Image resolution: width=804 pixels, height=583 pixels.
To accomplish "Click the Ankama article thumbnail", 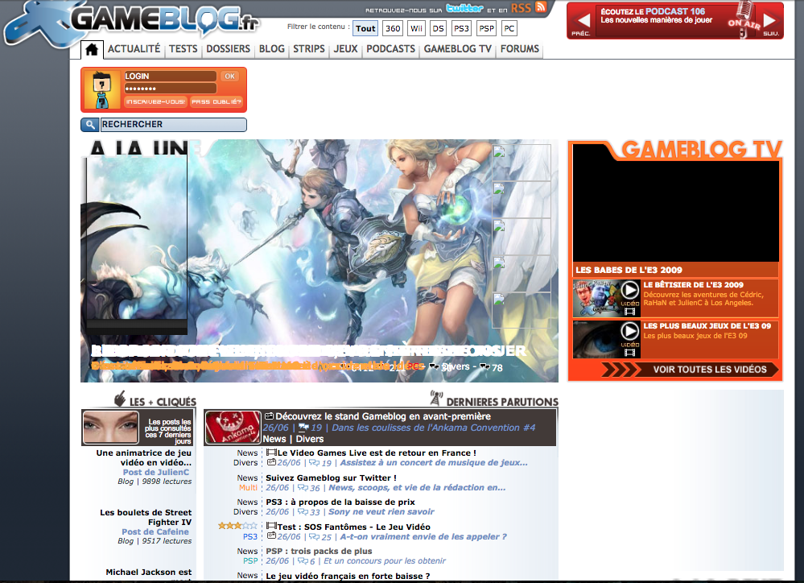I will tap(233, 427).
